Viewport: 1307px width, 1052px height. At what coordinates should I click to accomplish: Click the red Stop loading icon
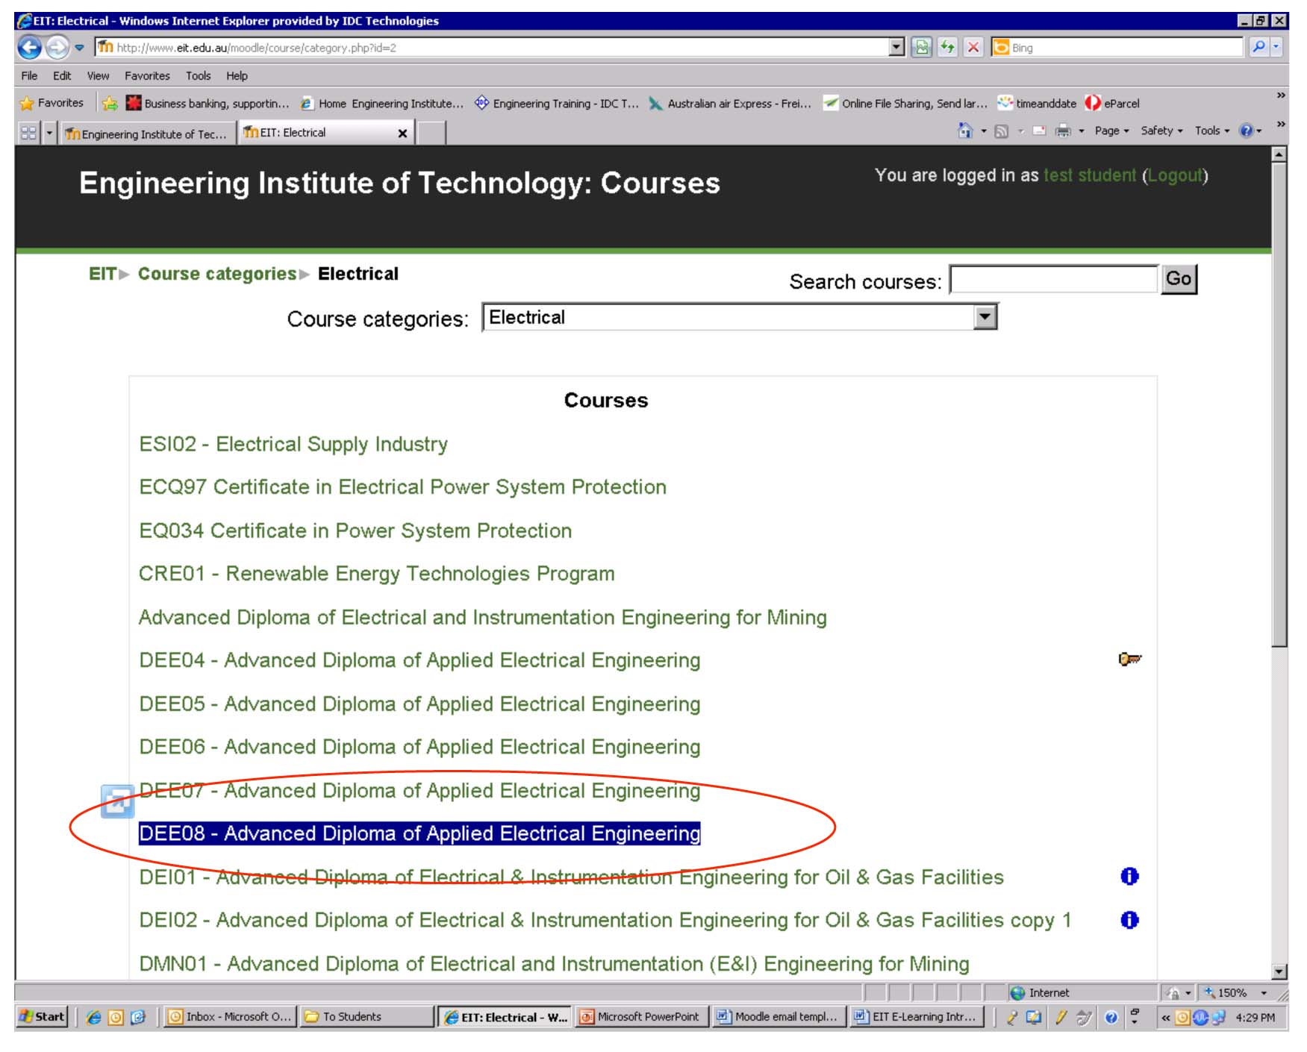point(973,48)
